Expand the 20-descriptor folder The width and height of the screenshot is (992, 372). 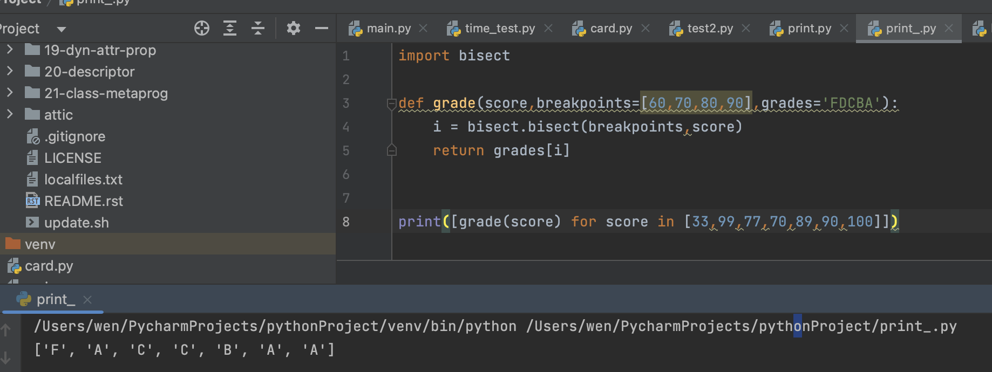tap(10, 71)
